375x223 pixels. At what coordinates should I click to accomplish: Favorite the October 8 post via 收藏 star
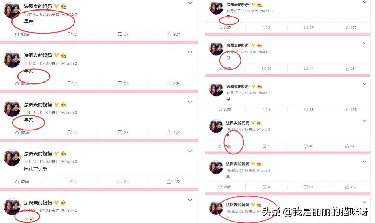pos(225,110)
